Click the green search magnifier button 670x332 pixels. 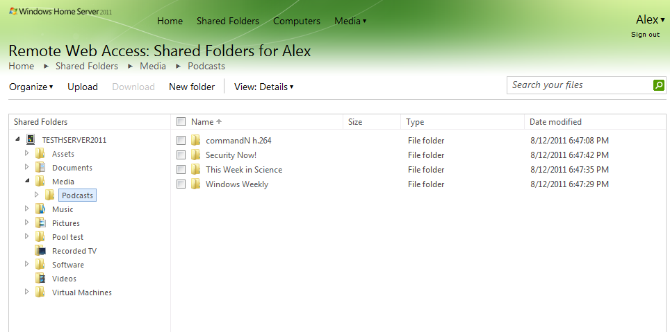[659, 85]
